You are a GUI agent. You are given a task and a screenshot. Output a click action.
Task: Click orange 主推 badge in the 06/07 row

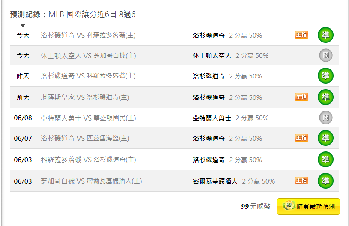(x=301, y=138)
